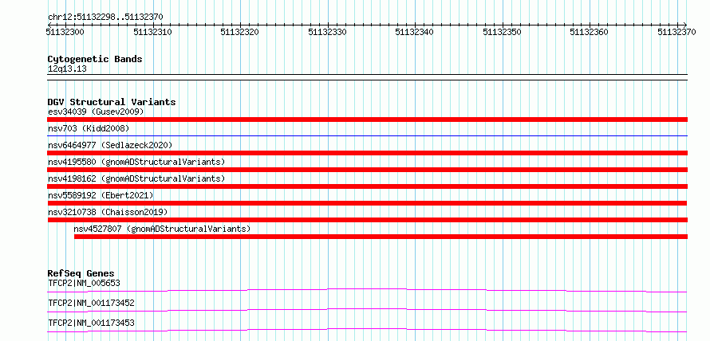Click ruler position label 51132370
The width and height of the screenshot is (710, 341).
coord(677,32)
